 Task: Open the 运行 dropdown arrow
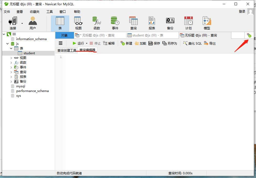click(87, 44)
